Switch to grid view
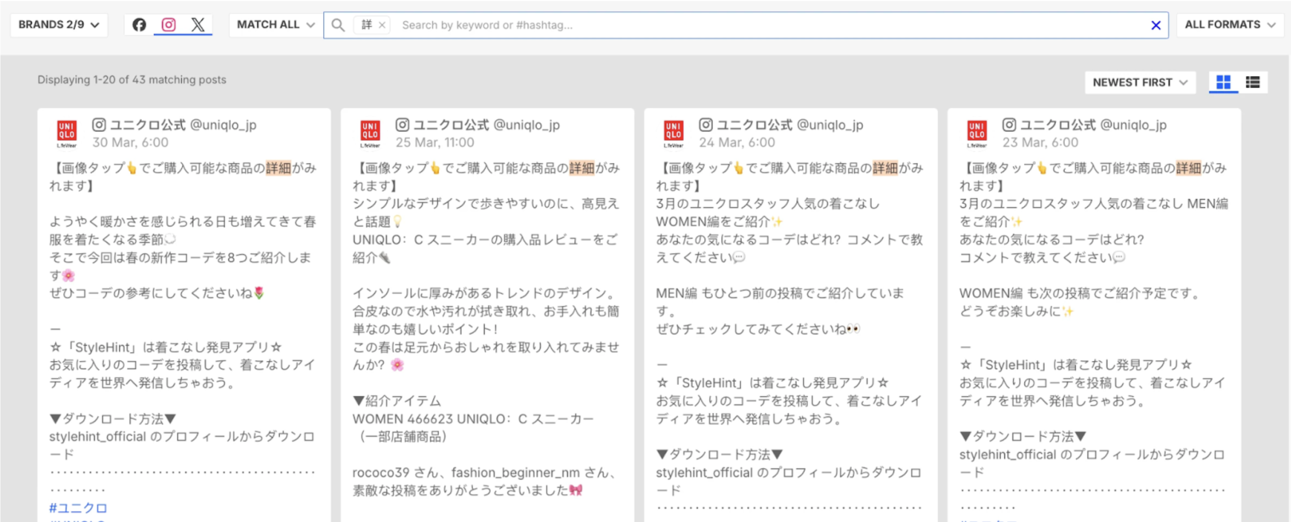This screenshot has width=1291, height=522. [x=1224, y=82]
